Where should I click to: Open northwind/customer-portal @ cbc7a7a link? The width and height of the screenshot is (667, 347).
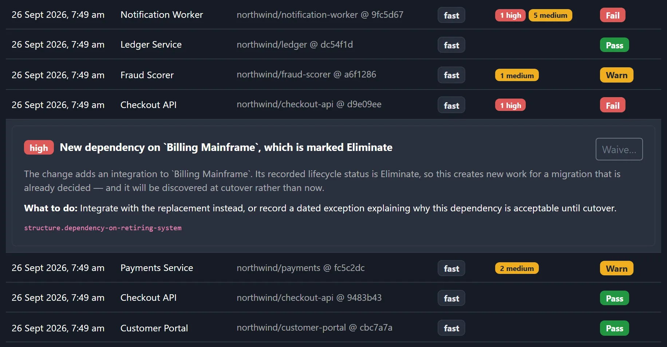pos(314,327)
